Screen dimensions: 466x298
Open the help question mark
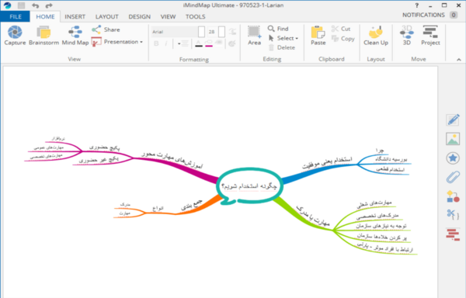(x=416, y=5)
